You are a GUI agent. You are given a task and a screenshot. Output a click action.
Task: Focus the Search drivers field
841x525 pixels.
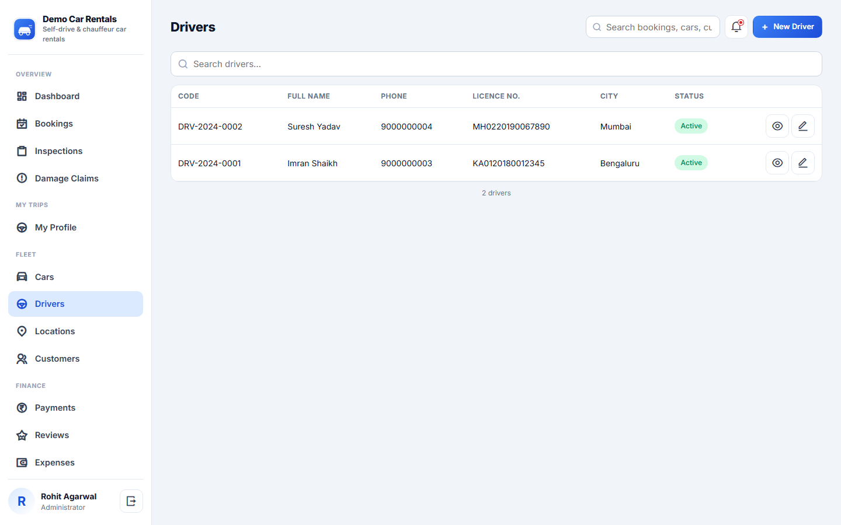[496, 64]
